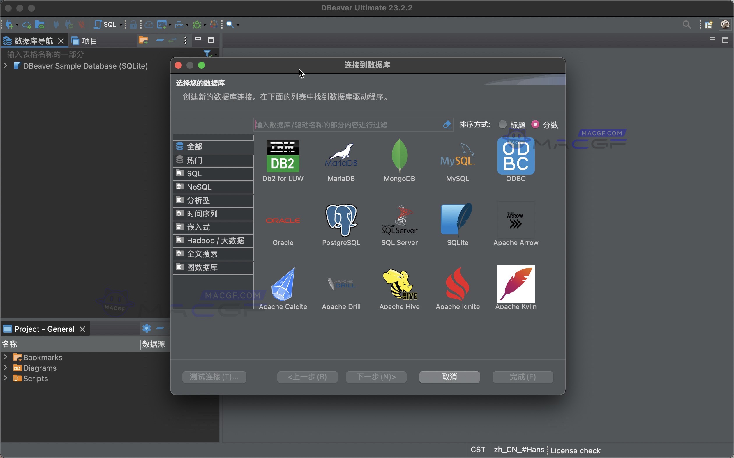The image size is (734, 458).
Task: Click the red disconnect plug icon
Action: [81, 24]
